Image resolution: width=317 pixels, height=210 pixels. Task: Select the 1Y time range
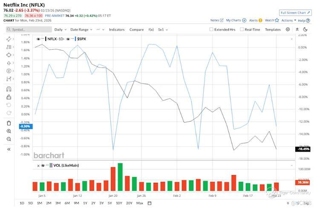(x=85, y=203)
